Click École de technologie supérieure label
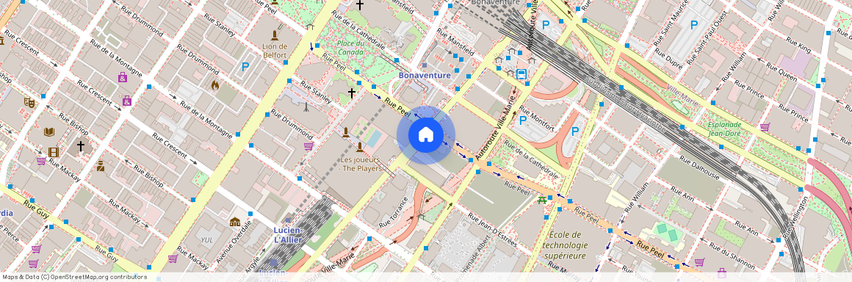Screen dimensions: 852x282 coord(565,245)
